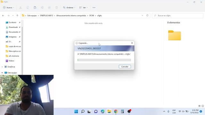Image resolution: width=205 pixels, height=115 pixels.
Task: Click the muted volume tray icon
Action: pos(183,111)
